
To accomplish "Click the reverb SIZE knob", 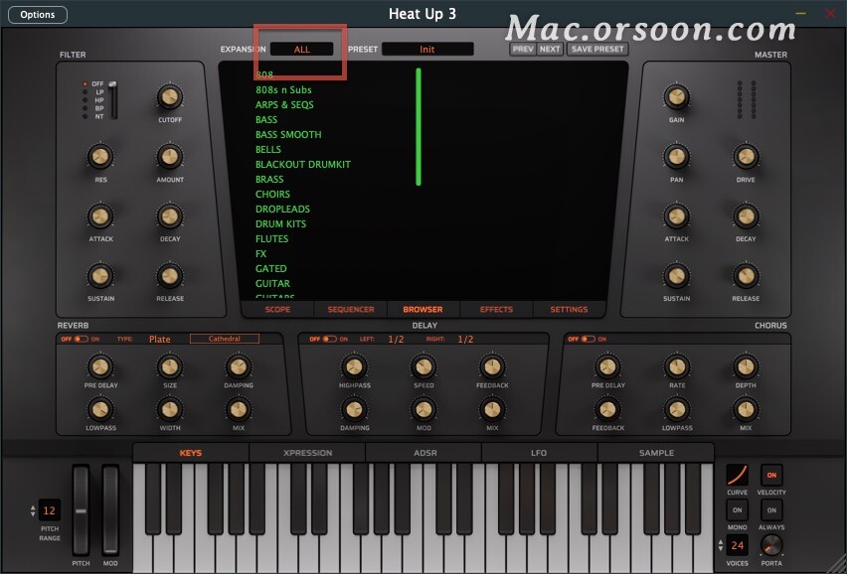I will [170, 366].
